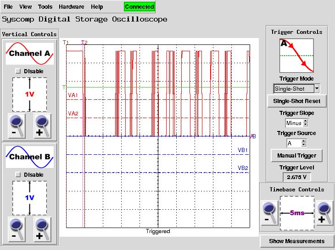Viewport: 335px width, 250px height.
Task: Zoom out Channel B vertical scale
Action: tap(17, 229)
